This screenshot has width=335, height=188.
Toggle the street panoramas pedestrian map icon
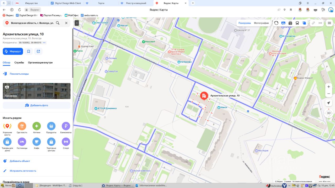[x=283, y=23]
